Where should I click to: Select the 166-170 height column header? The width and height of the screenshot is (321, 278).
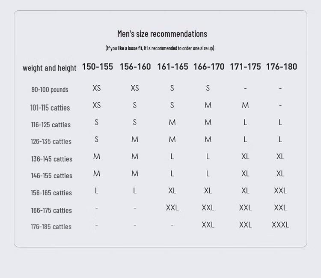[209, 66]
